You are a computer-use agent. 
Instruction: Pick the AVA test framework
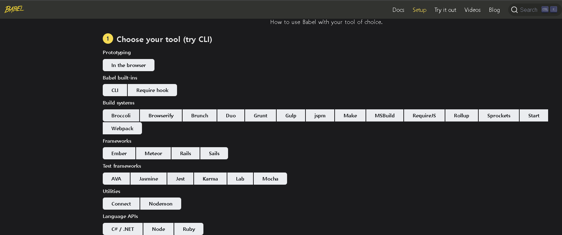(x=116, y=179)
